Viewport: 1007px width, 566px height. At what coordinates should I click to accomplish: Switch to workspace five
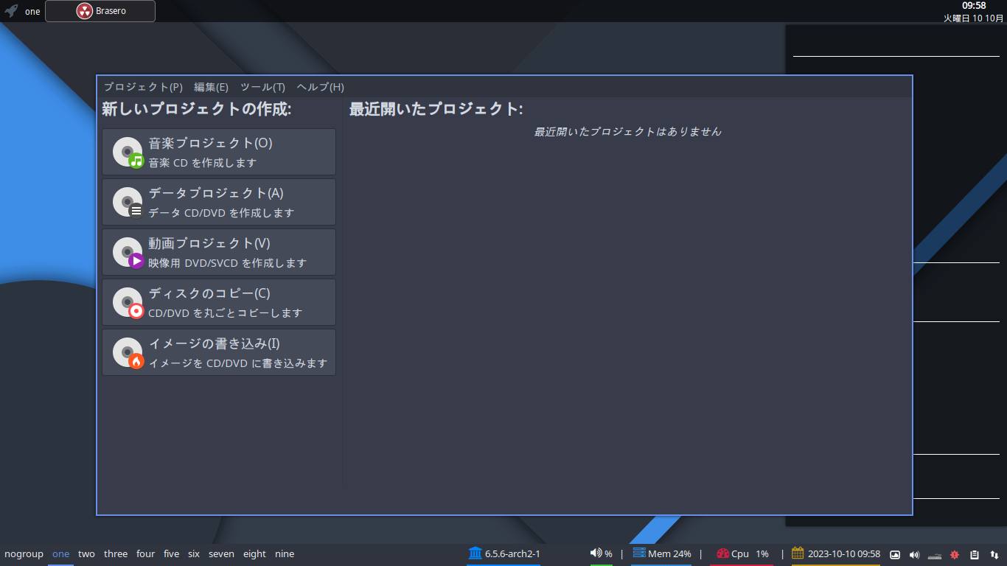[x=171, y=554]
